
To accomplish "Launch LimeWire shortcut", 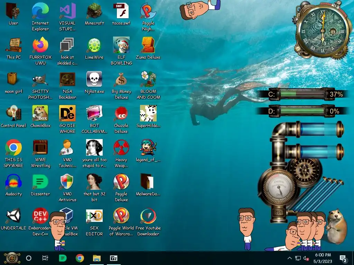I will pos(94,48).
